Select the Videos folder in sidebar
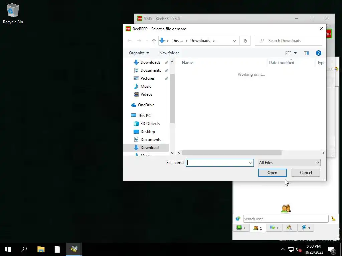This screenshot has height=256, width=342. 146,94
